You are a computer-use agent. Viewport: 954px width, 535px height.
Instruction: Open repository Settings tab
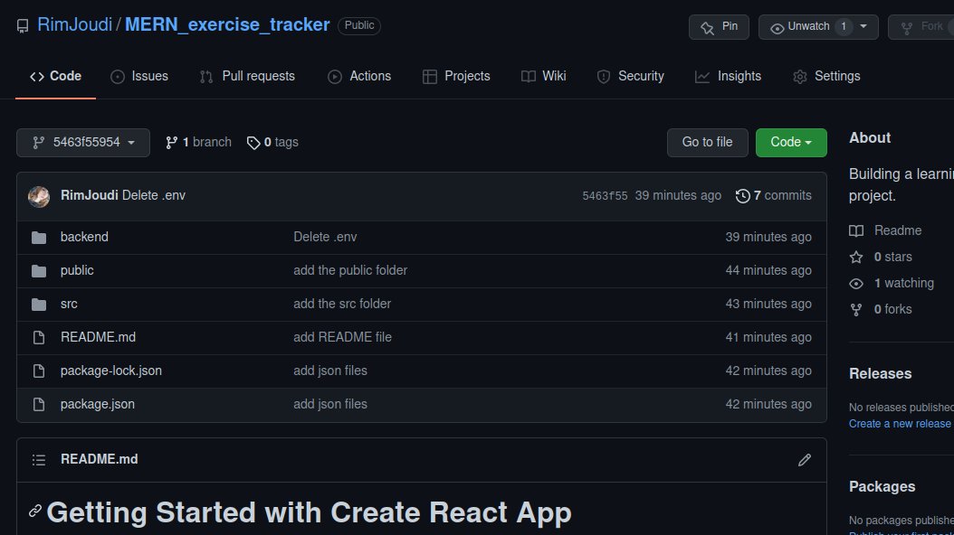(827, 76)
